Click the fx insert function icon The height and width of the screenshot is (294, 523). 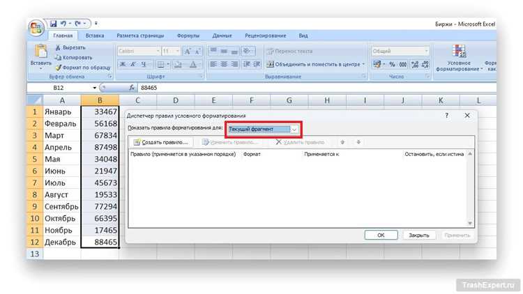click(131, 88)
